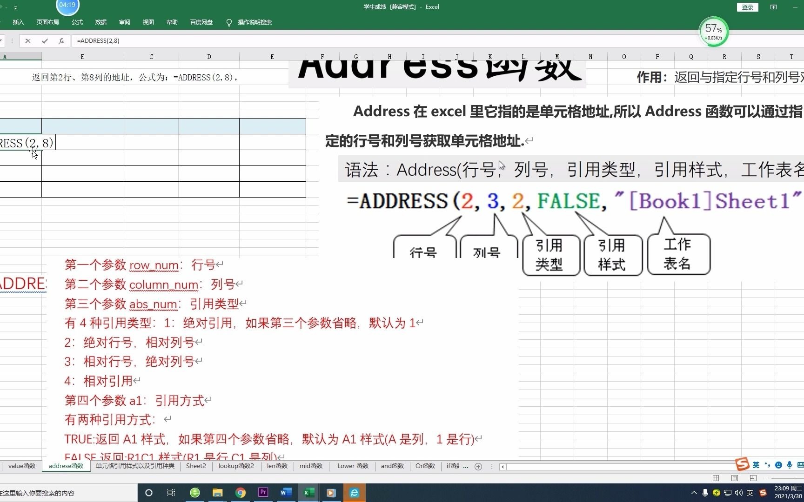The width and height of the screenshot is (804, 502).
Task: Open the 数据 ribbon tab
Action: click(x=100, y=22)
